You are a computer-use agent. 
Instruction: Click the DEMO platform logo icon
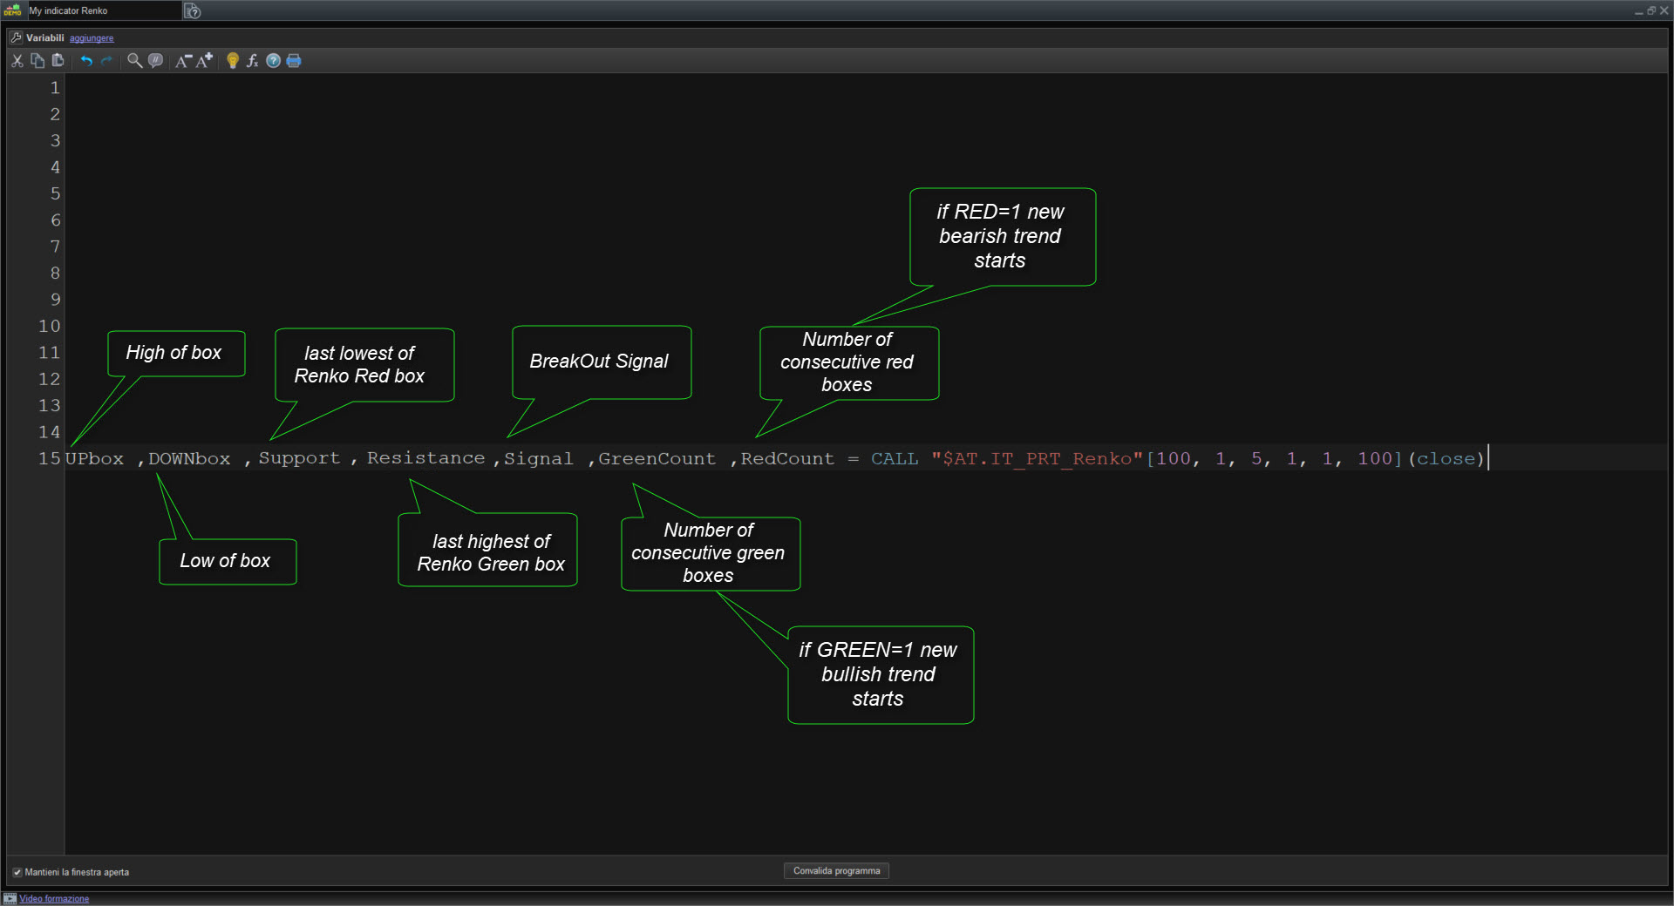12,10
